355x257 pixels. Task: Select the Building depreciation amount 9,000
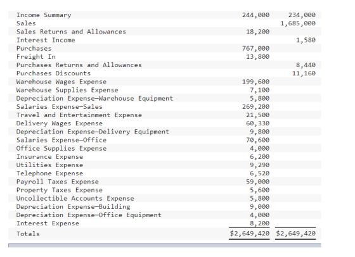click(260, 207)
